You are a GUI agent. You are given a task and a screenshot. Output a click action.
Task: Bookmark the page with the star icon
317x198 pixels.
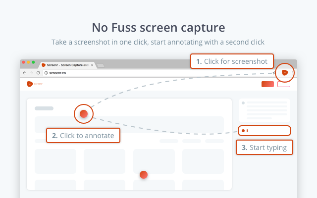pyautogui.click(x=274, y=73)
